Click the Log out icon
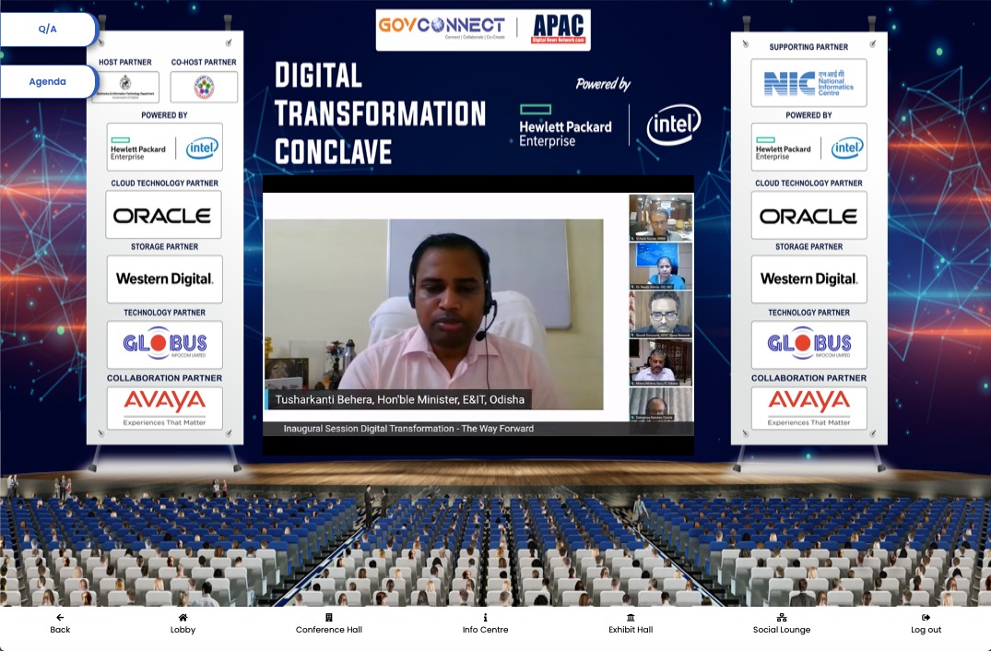Screen dimensions: 991x651 (x=926, y=618)
